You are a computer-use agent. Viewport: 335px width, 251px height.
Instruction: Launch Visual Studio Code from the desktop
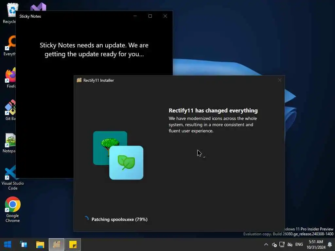[12, 177]
